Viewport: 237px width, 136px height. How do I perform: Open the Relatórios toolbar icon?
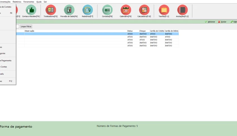[x=88, y=10]
